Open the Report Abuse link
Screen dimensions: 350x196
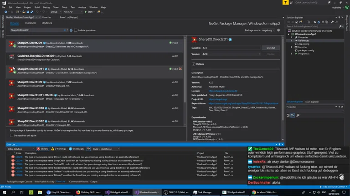[x=243, y=103]
